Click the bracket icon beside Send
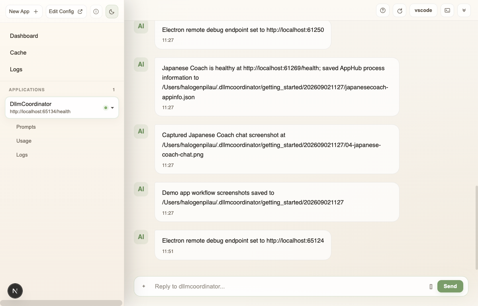Image resolution: width=478 pixels, height=306 pixels. [431, 286]
